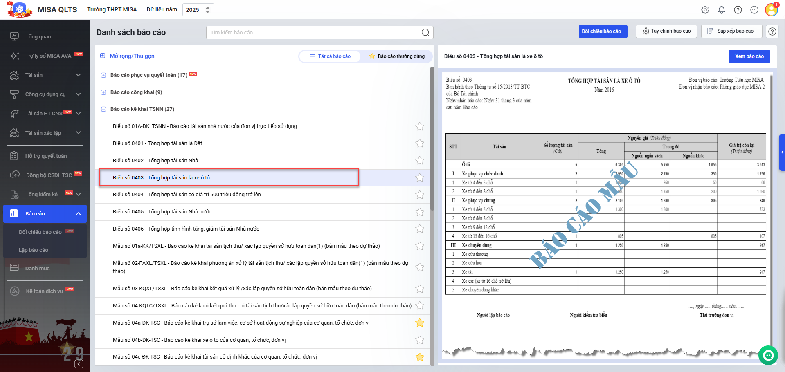Open the settings gear icon in header
785x372 pixels.
pyautogui.click(x=705, y=10)
